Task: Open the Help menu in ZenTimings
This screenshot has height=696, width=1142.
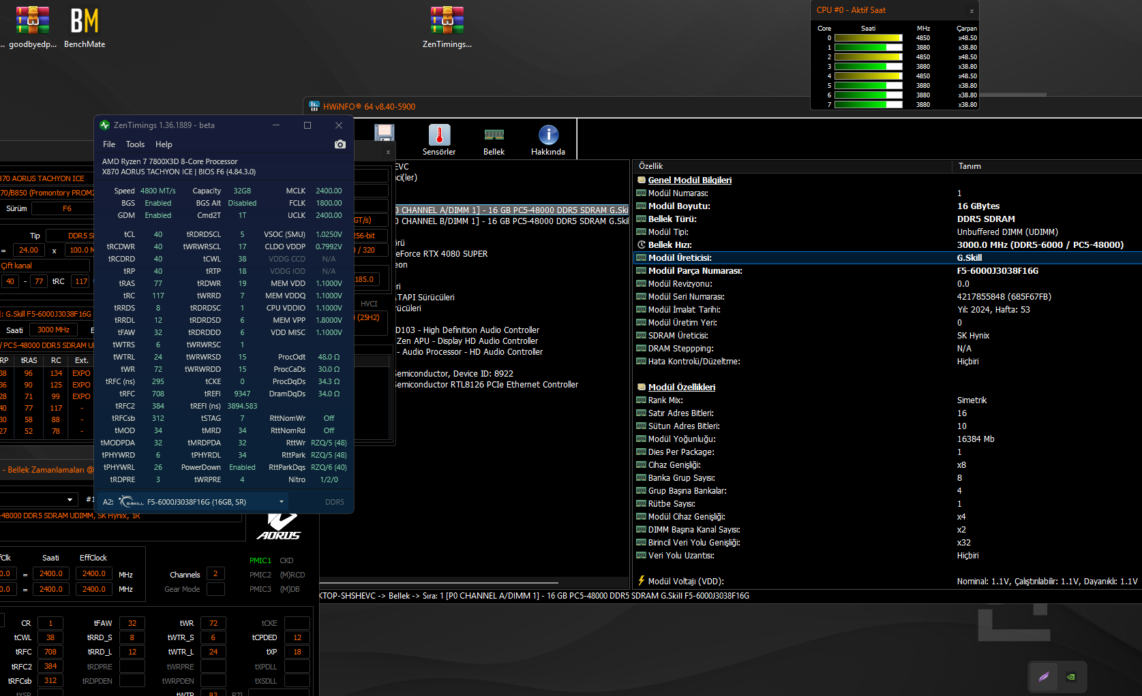Action: (x=164, y=144)
